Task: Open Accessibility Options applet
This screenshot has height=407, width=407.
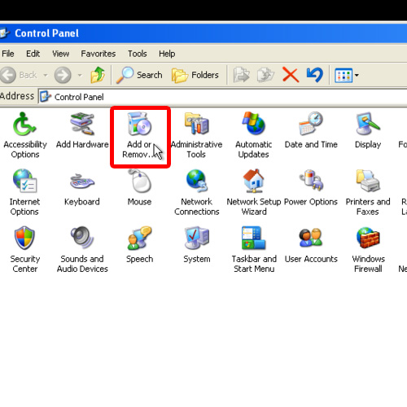Action: [x=24, y=124]
